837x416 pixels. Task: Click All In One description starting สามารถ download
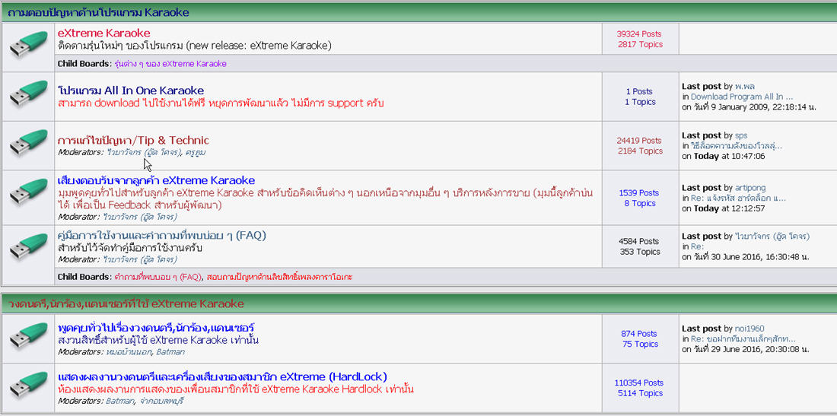(221, 103)
